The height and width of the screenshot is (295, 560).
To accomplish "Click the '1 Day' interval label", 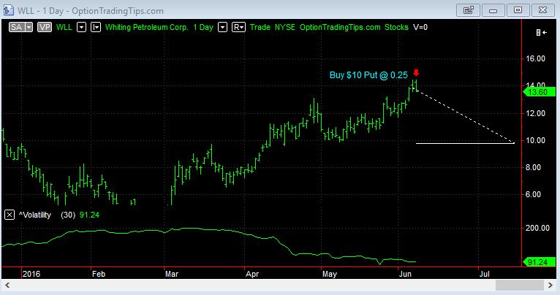I will 203,27.
